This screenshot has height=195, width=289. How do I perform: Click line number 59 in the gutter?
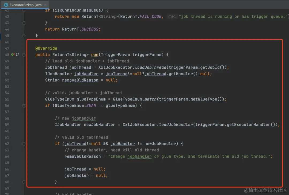click(7, 125)
